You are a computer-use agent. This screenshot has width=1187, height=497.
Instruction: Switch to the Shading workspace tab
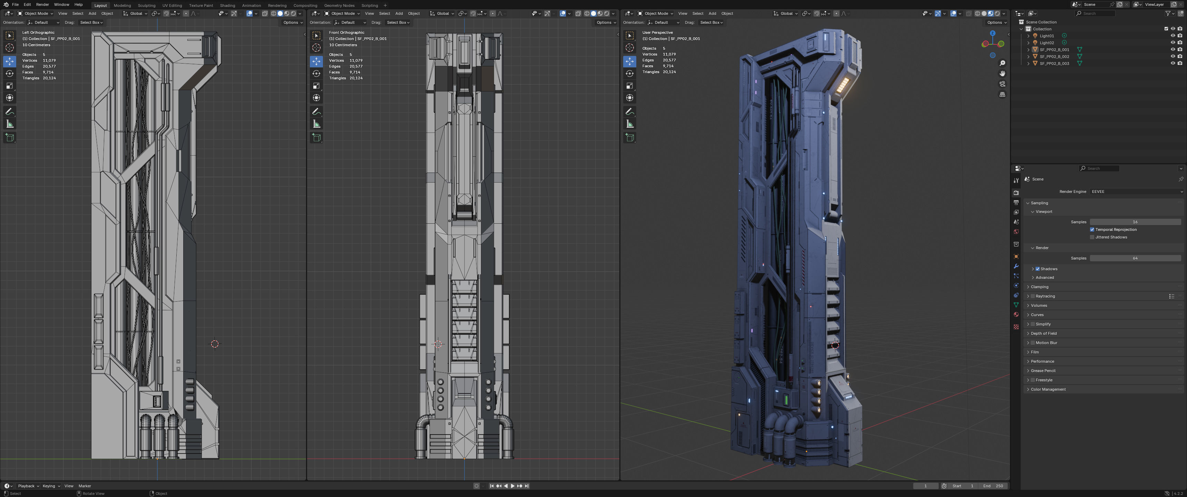tap(227, 6)
